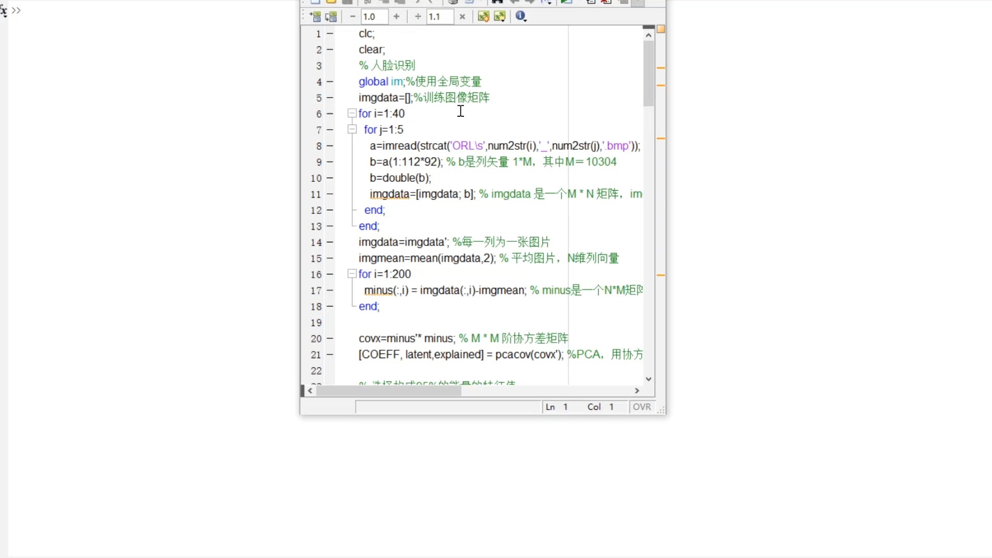Click second orange warning marker near line 4
This screenshot has width=992, height=558.
(x=661, y=85)
